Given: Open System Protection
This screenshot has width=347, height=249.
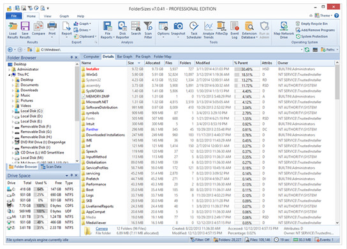Looking at the screenshot, I should [311, 36].
